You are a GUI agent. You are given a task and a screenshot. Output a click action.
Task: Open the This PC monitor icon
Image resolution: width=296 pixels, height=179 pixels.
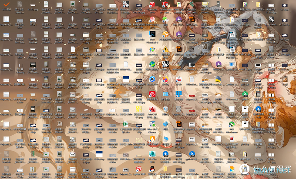tap(165, 139)
